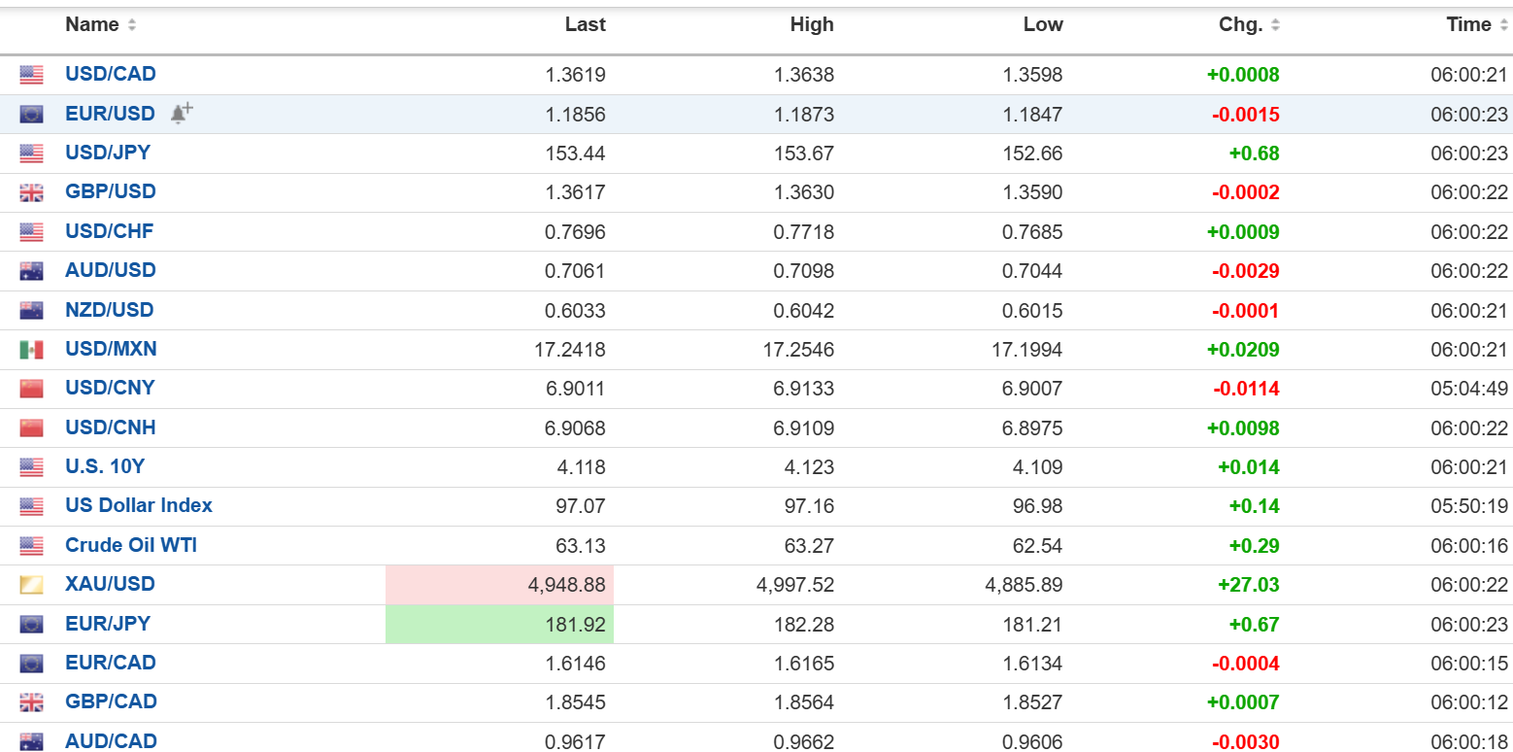Click the Last column header
The width and height of the screenshot is (1513, 752).
[x=585, y=25]
